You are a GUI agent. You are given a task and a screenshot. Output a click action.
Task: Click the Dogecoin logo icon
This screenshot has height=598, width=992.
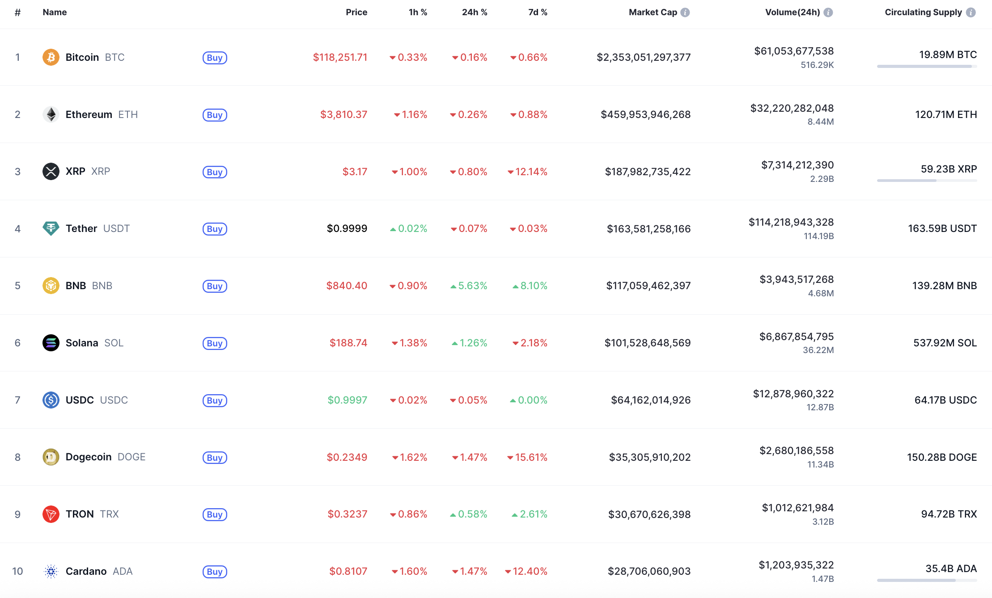point(51,457)
